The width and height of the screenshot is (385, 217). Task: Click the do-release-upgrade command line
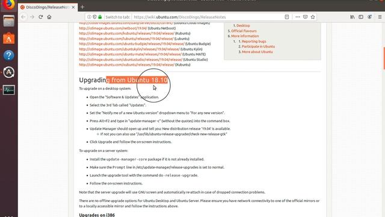[x=144, y=175]
